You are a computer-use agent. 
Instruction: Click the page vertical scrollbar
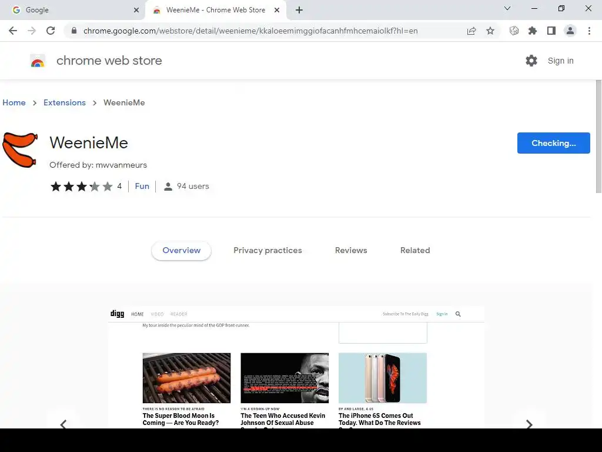(x=598, y=137)
